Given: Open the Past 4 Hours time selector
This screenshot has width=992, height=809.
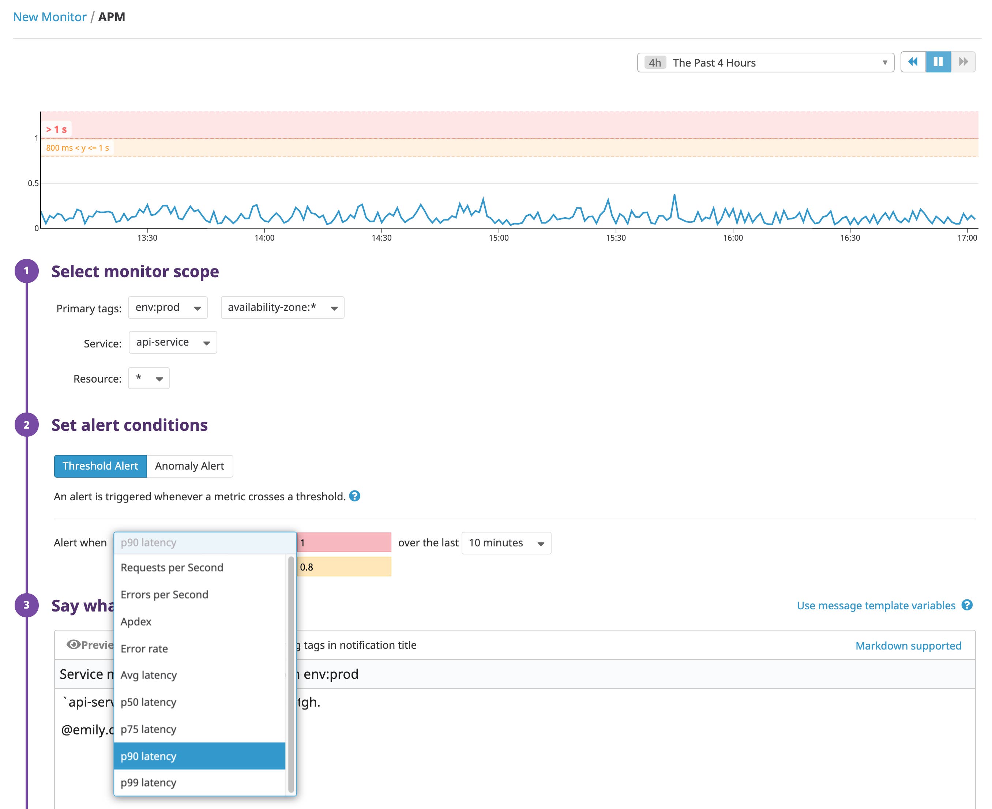Looking at the screenshot, I should point(766,62).
